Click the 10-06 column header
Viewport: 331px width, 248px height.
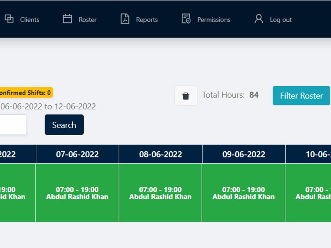[x=308, y=154]
